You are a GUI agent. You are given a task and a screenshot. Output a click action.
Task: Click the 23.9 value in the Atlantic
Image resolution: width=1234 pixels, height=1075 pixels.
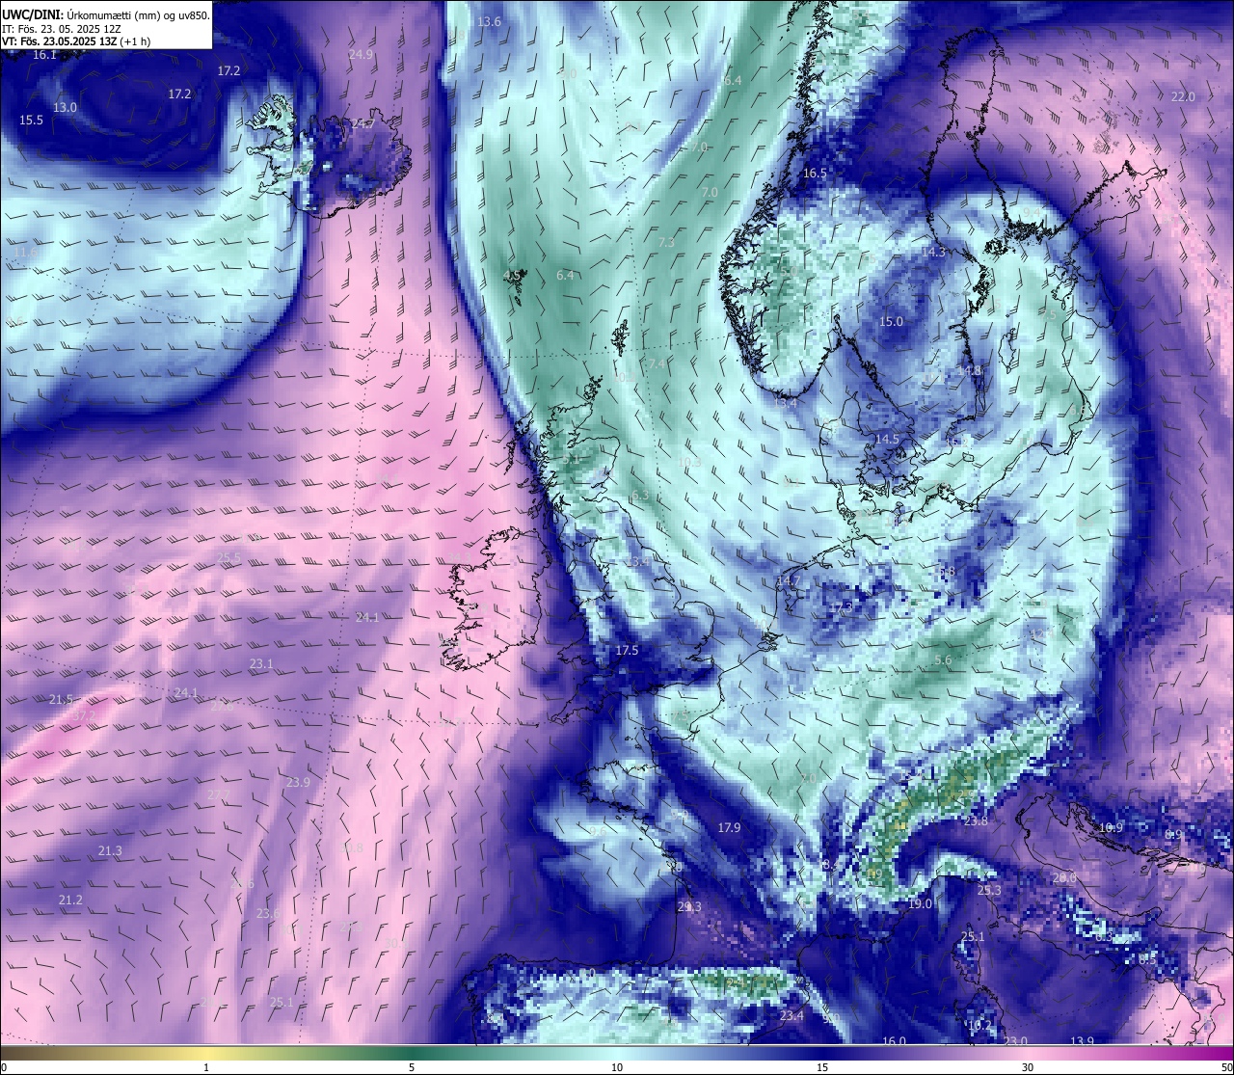pos(298,783)
